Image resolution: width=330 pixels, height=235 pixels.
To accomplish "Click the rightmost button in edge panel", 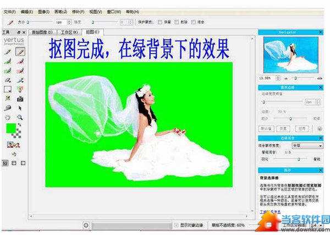I will 302,128.
